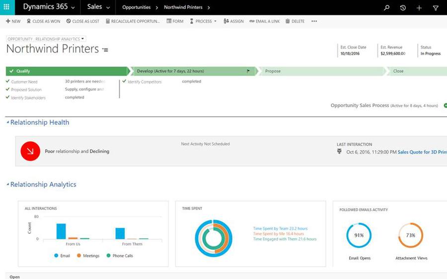
Task: Toggle the Customer Need checkmark
Action: pos(7,81)
